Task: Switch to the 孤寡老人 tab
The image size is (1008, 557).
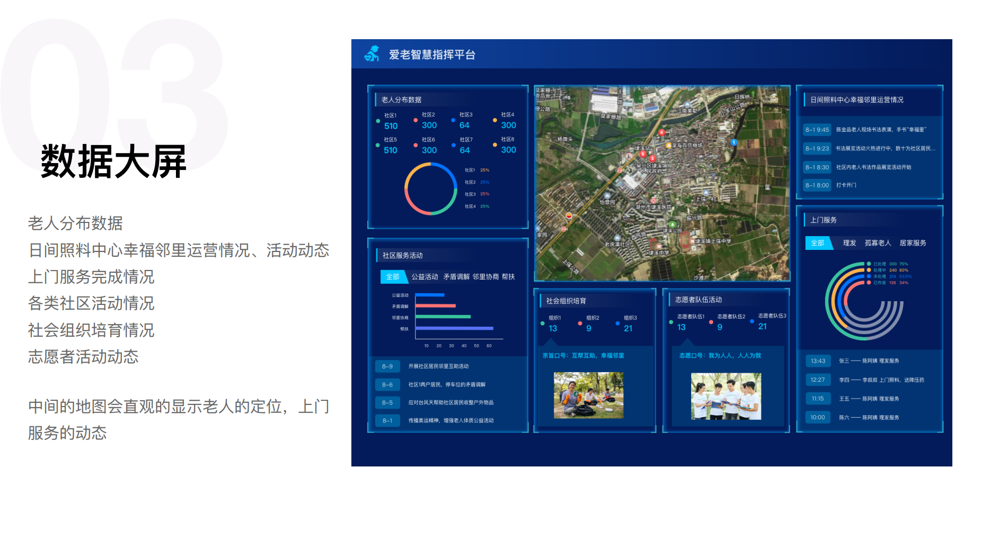Action: (878, 243)
